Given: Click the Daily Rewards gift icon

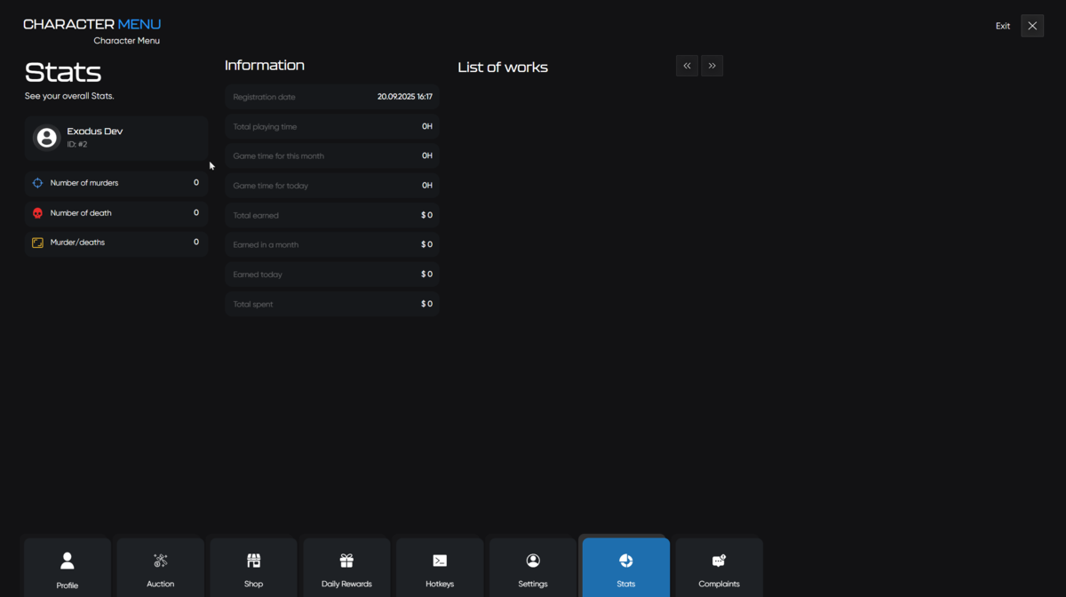Looking at the screenshot, I should click(346, 561).
